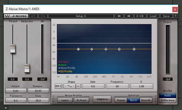Image resolution: width=182 pixels, height=110 pixels.
Task: Click the Knee value field 25.0
Action: tap(38, 100)
